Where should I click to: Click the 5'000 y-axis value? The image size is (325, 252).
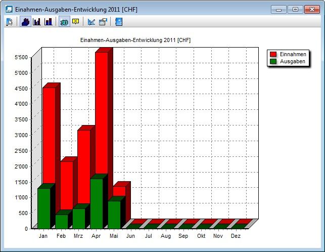coord(21,73)
